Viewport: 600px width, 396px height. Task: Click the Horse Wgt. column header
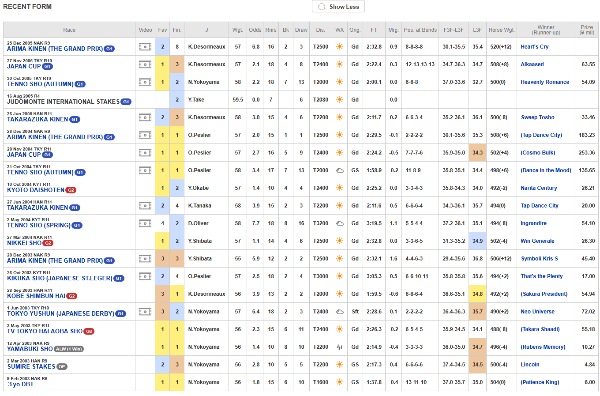502,30
